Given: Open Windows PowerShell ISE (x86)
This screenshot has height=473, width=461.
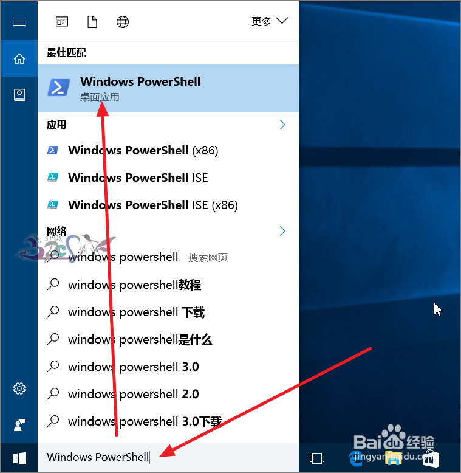Looking at the screenshot, I should point(168,205).
